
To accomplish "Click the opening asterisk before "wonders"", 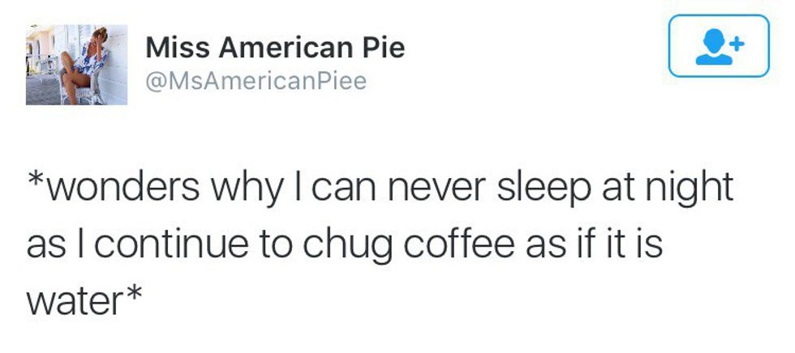I will click(x=36, y=181).
